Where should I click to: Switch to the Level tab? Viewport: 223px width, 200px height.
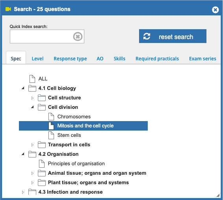37,59
